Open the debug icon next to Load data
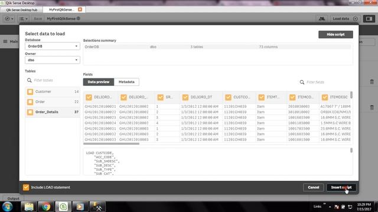 [322, 19]
